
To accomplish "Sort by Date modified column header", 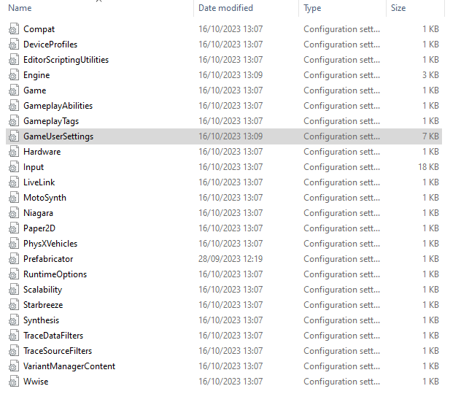I will click(x=225, y=8).
